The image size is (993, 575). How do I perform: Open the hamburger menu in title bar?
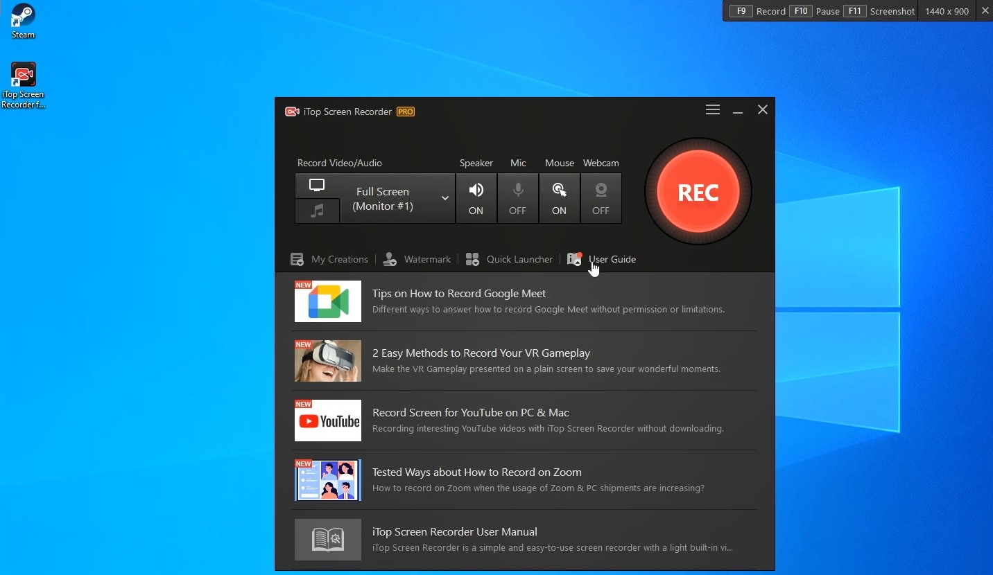712,110
